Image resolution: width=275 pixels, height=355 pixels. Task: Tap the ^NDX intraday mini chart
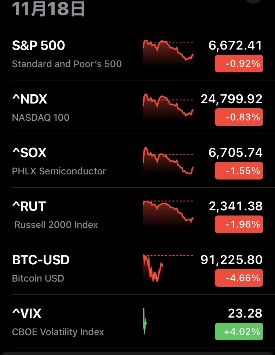click(x=168, y=106)
